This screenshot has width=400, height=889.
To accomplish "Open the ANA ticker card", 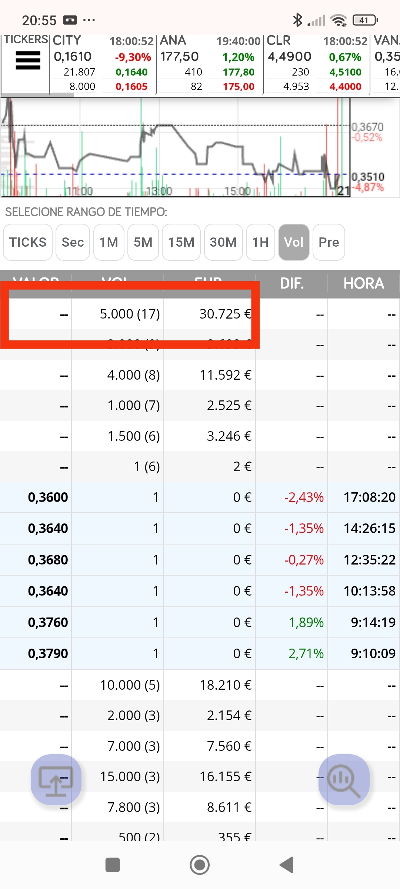I will point(210,64).
